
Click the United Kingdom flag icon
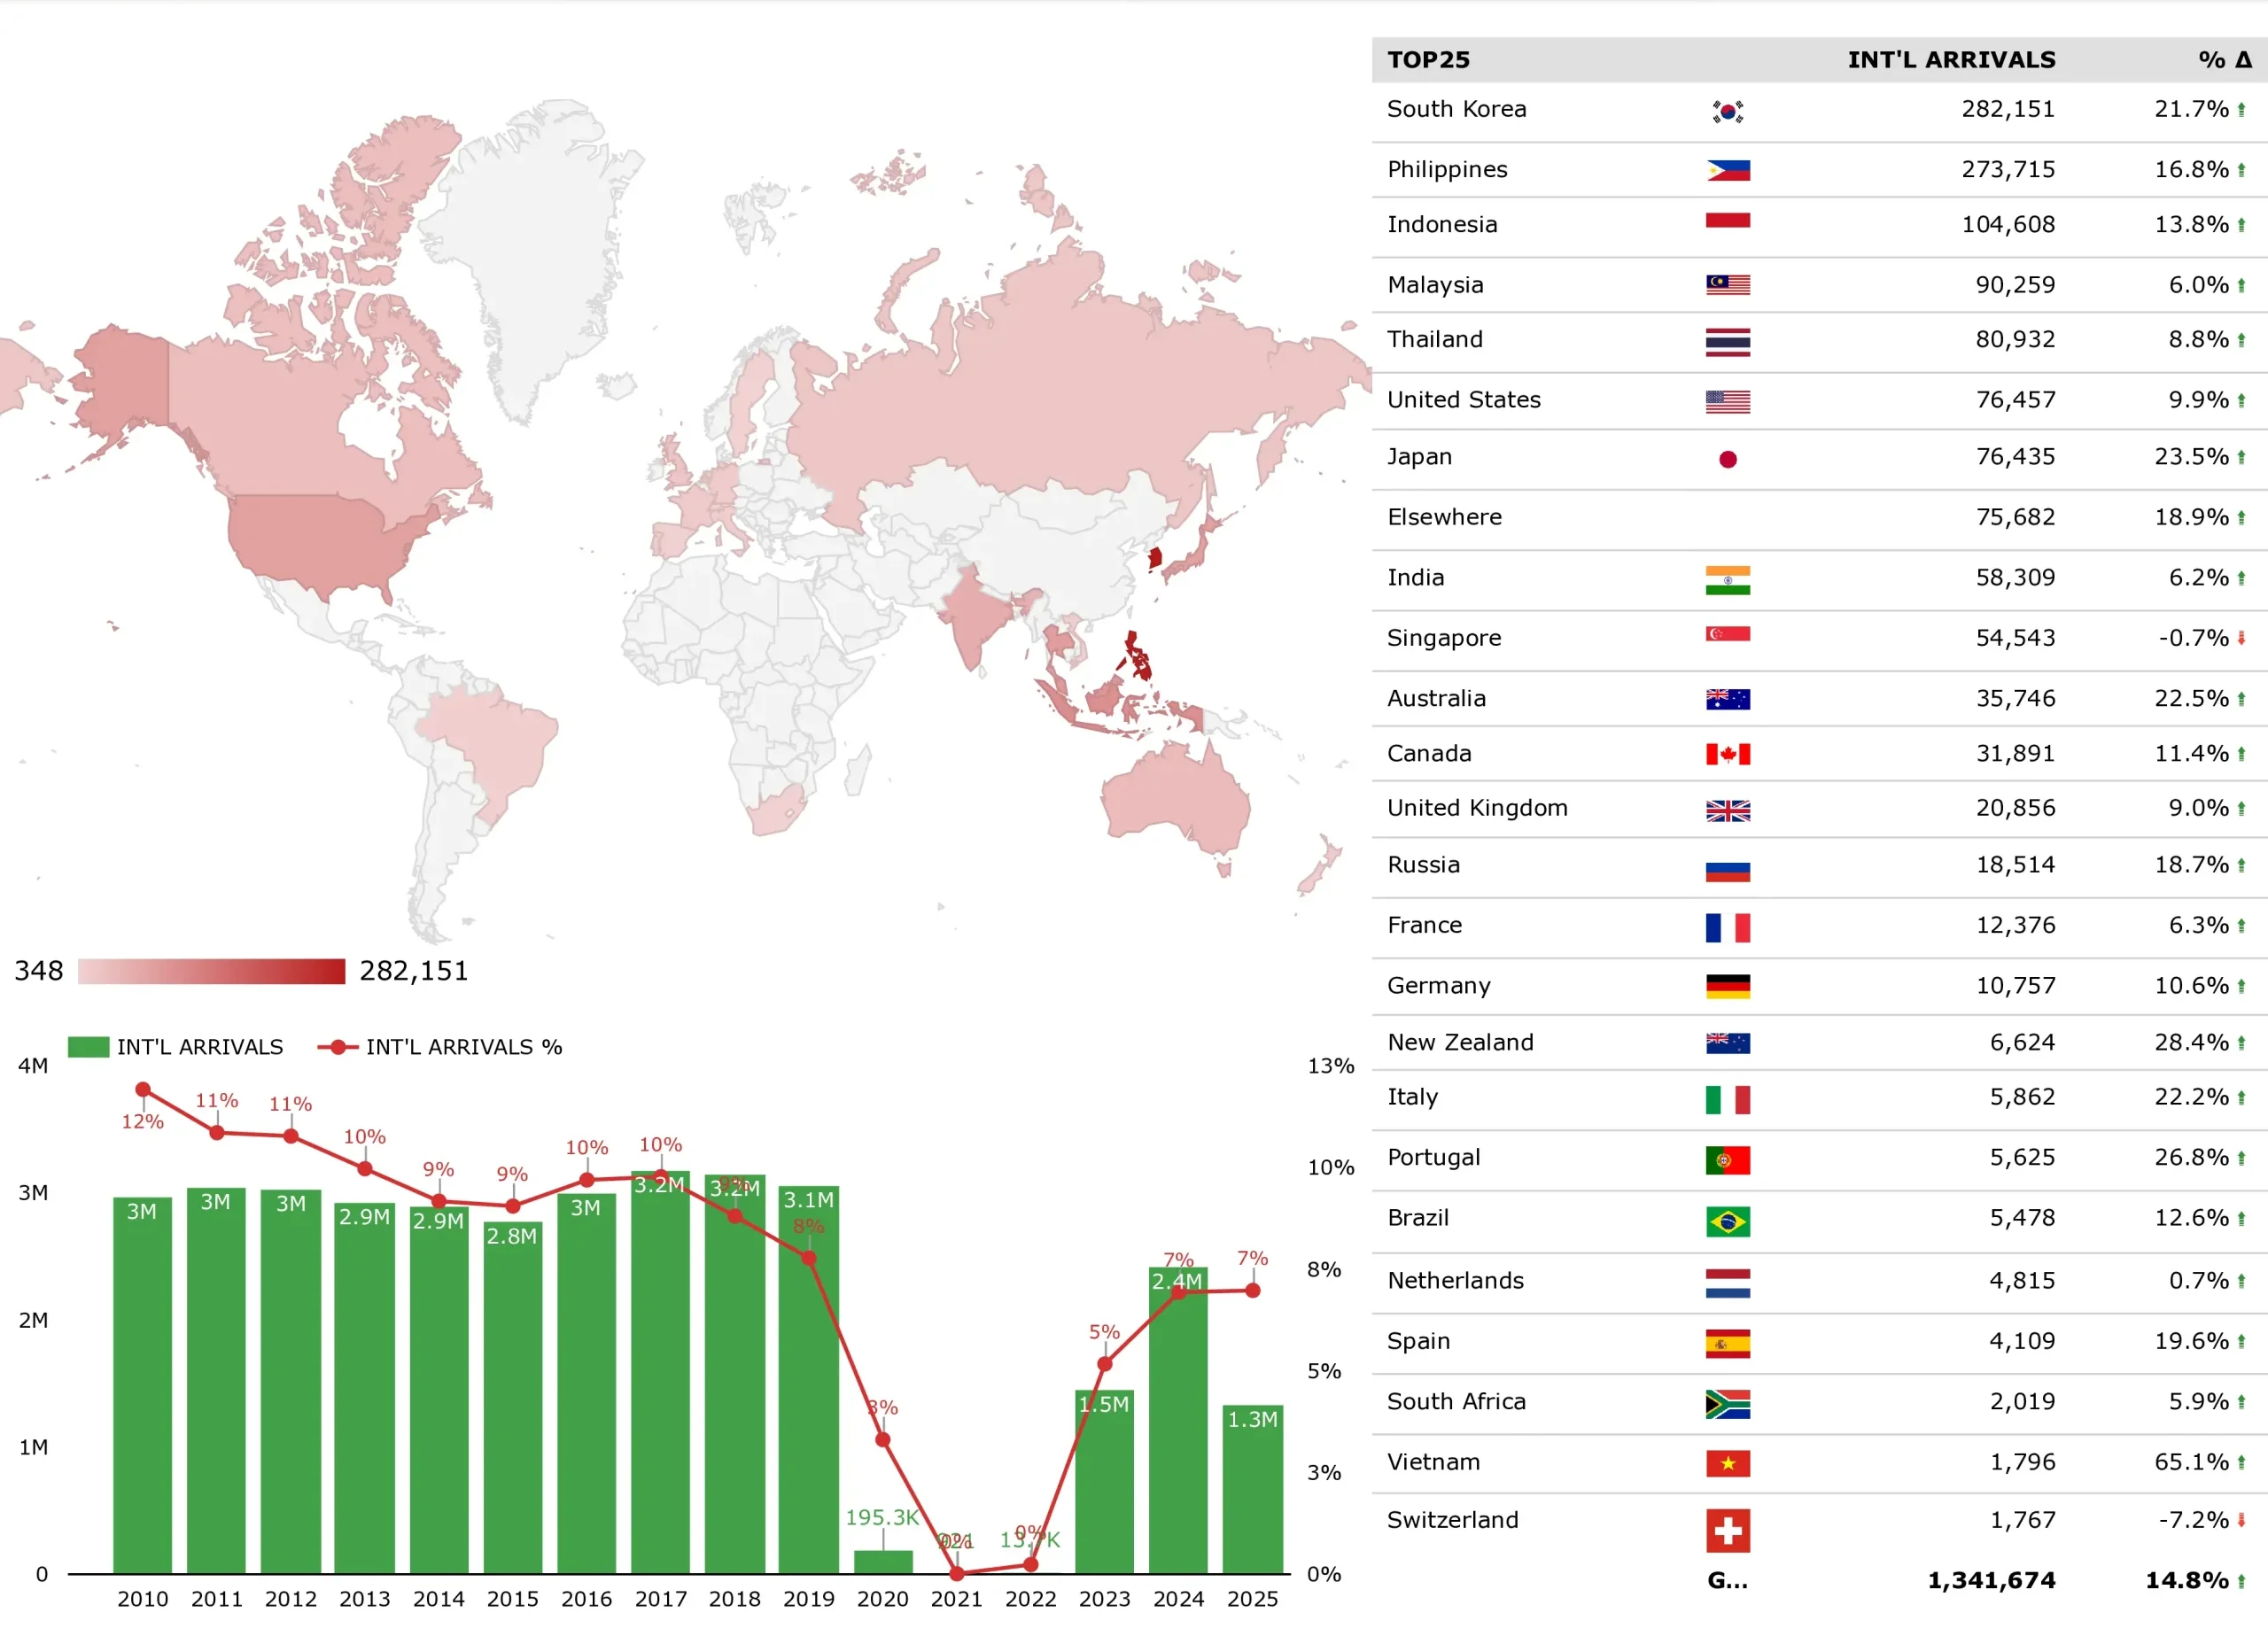[x=1727, y=811]
